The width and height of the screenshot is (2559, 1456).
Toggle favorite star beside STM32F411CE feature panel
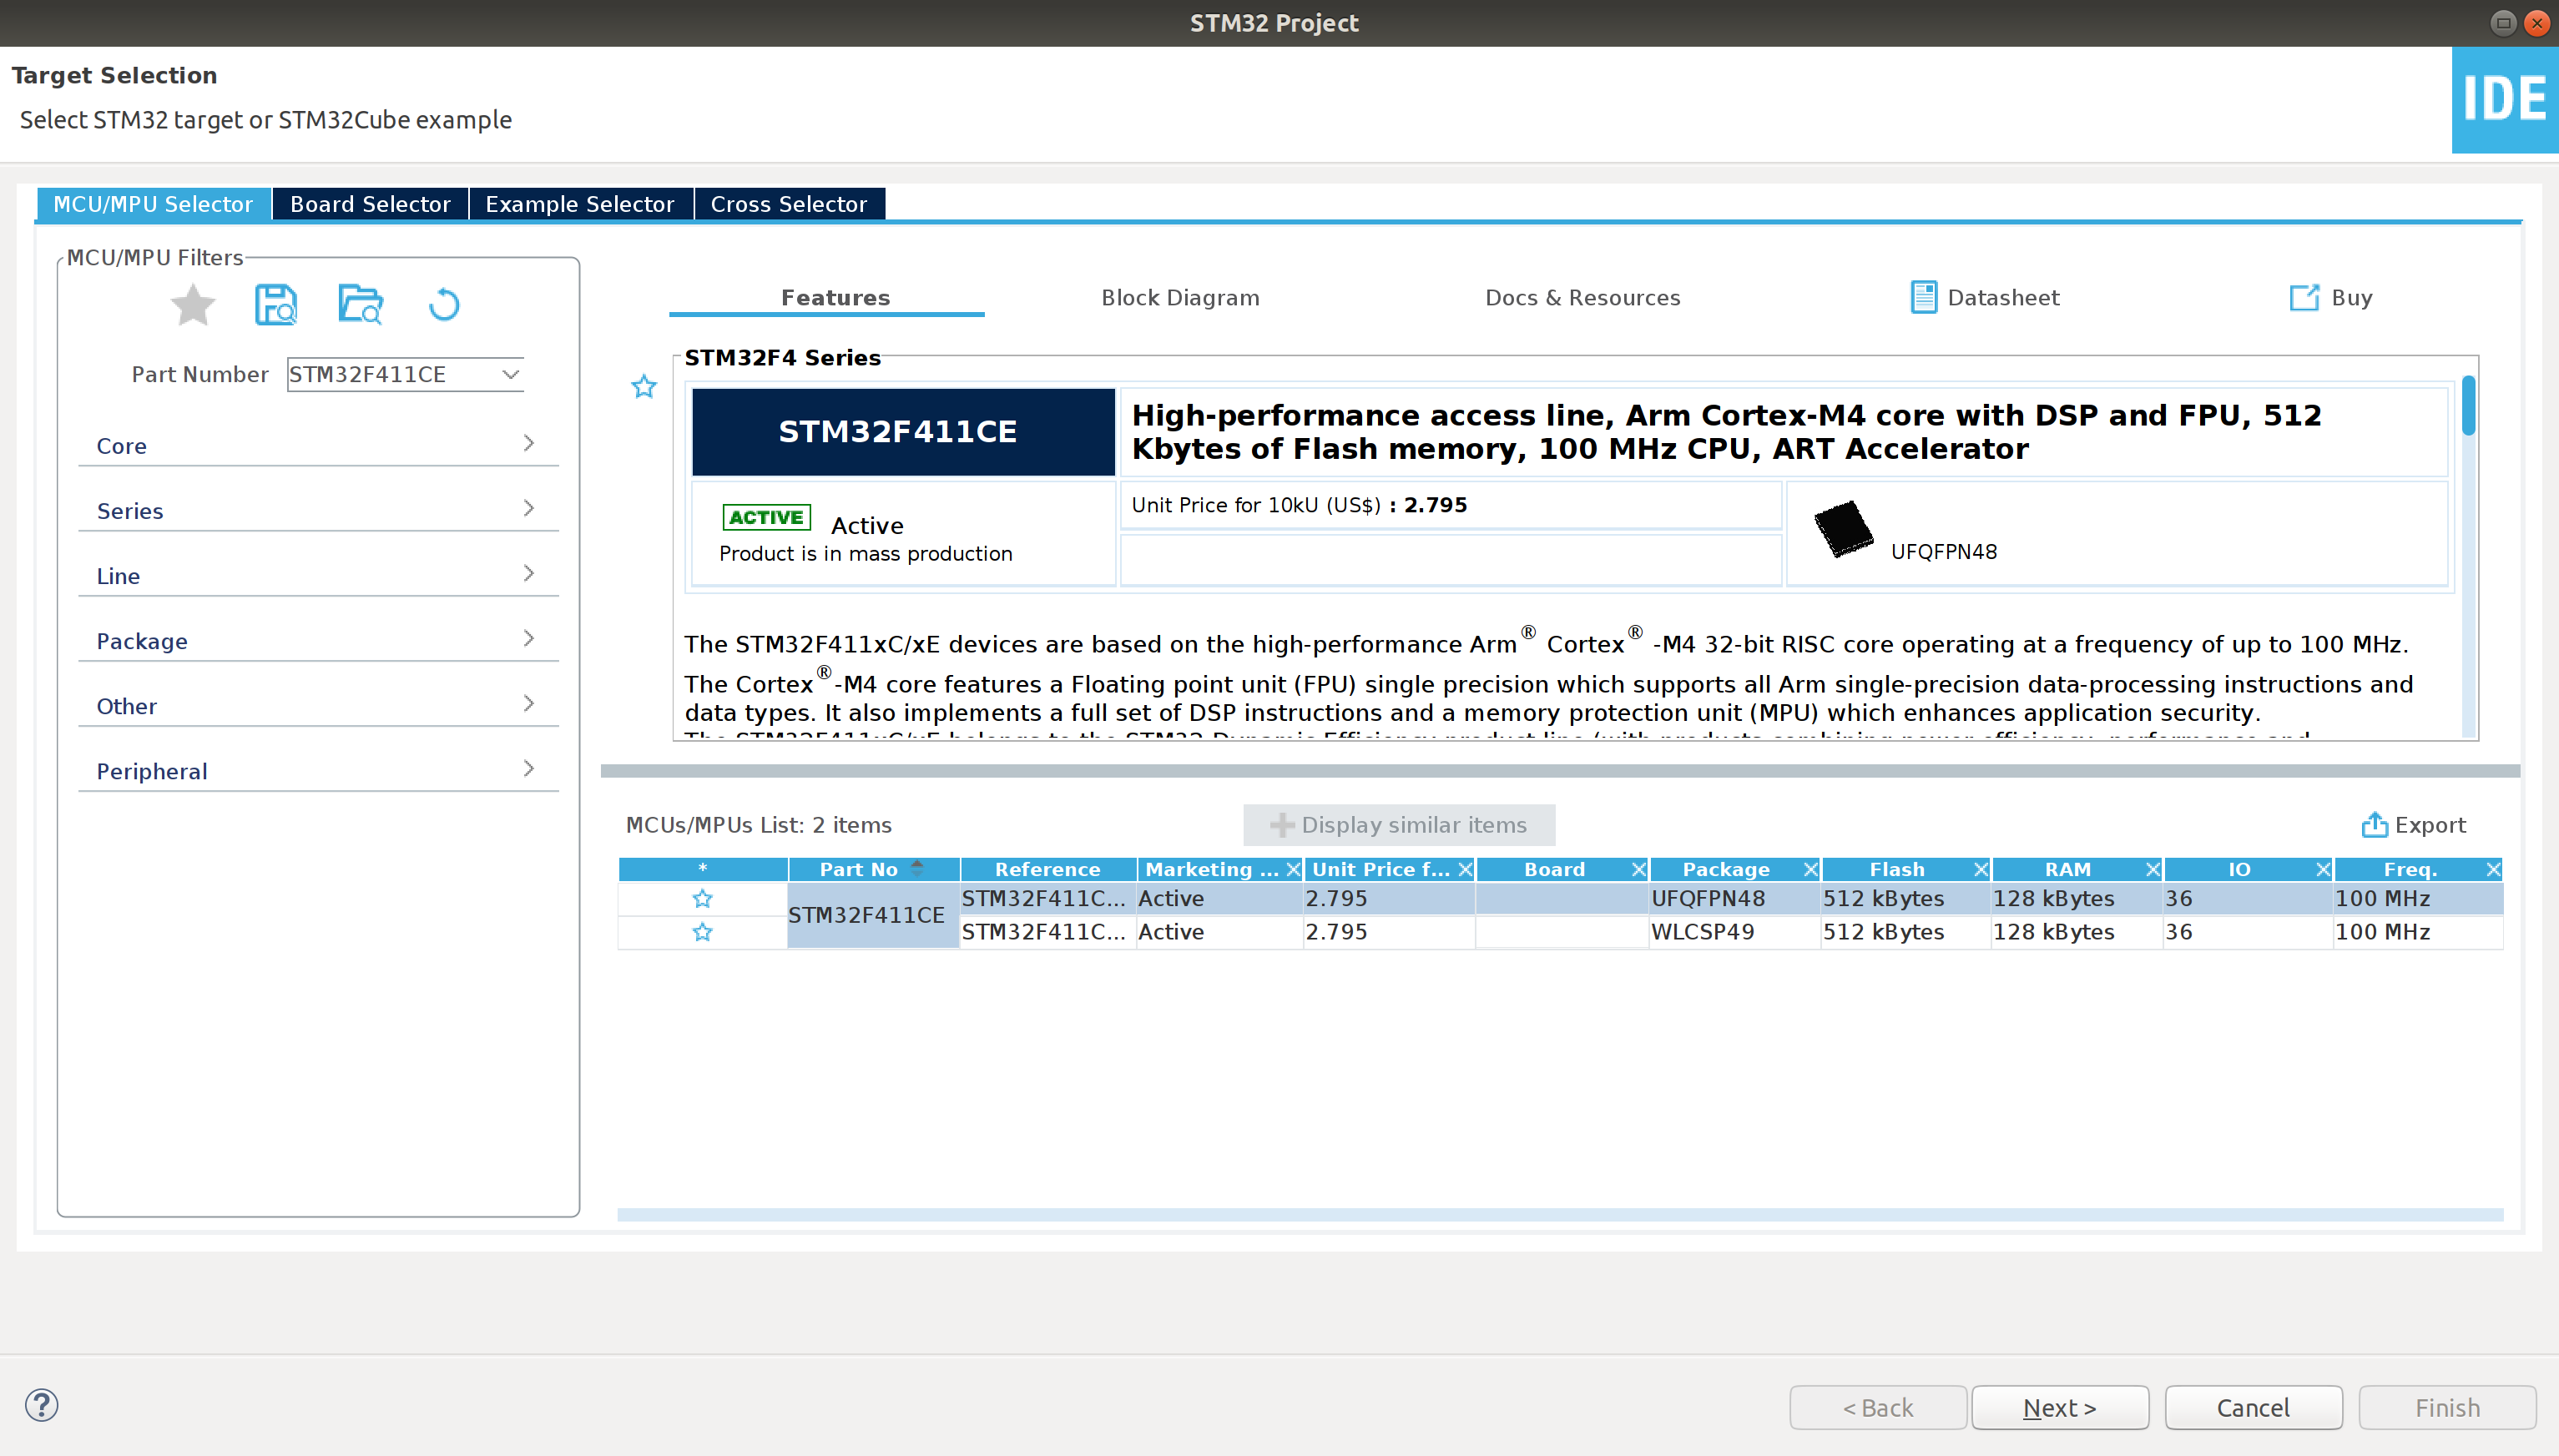[644, 386]
